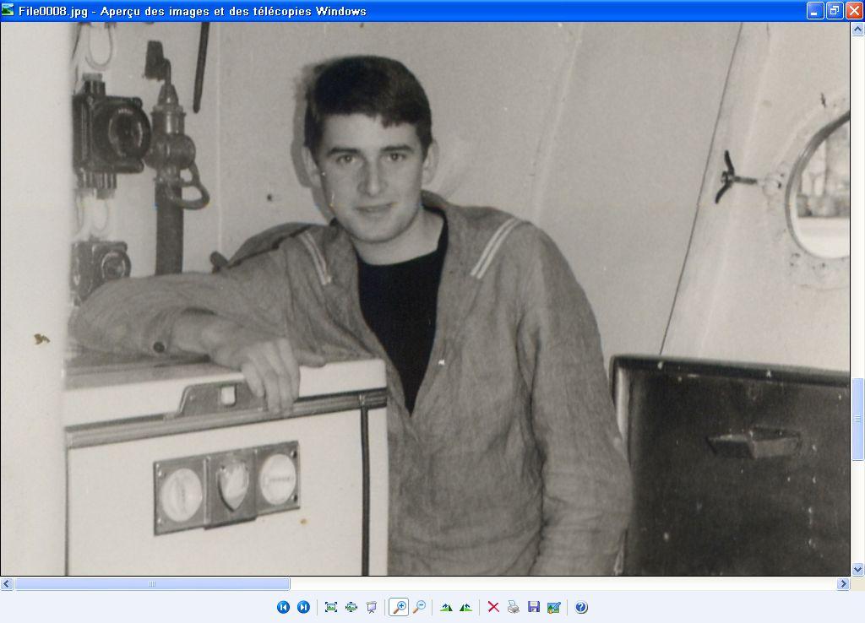Click the vertical scrollbar down arrow
Screen dimensions: 865x623
pyautogui.click(x=857, y=570)
